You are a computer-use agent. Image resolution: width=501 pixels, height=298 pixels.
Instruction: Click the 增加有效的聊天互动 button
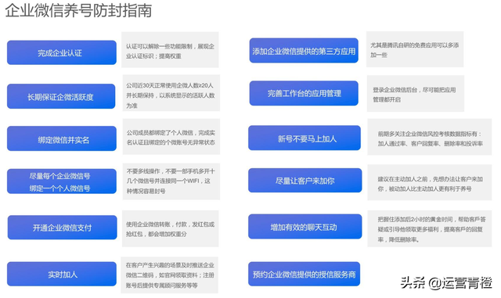305,227
